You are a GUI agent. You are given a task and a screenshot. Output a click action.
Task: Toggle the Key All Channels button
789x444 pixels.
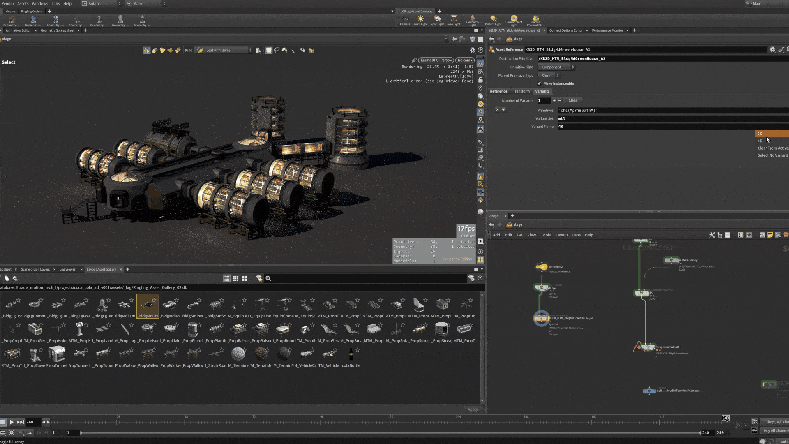click(x=775, y=431)
